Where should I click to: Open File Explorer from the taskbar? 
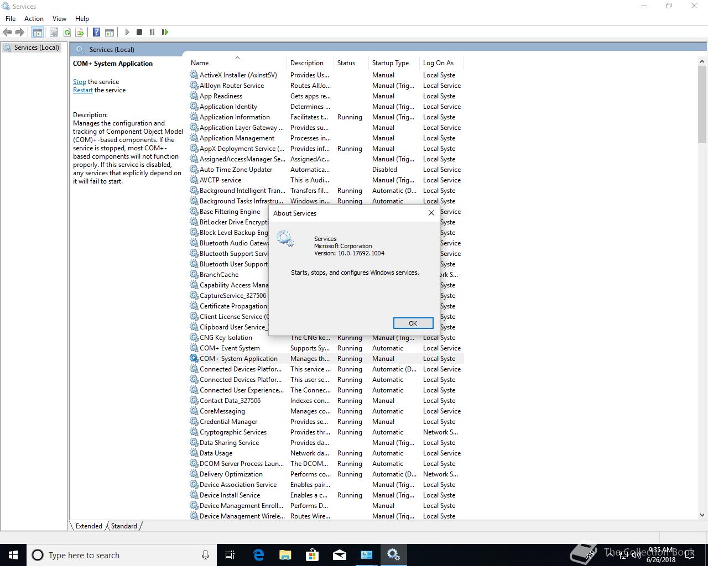285,555
